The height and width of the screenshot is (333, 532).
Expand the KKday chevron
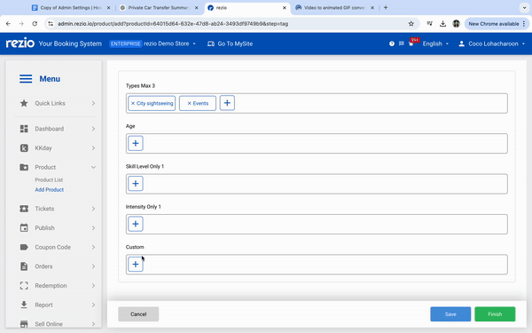pos(93,148)
